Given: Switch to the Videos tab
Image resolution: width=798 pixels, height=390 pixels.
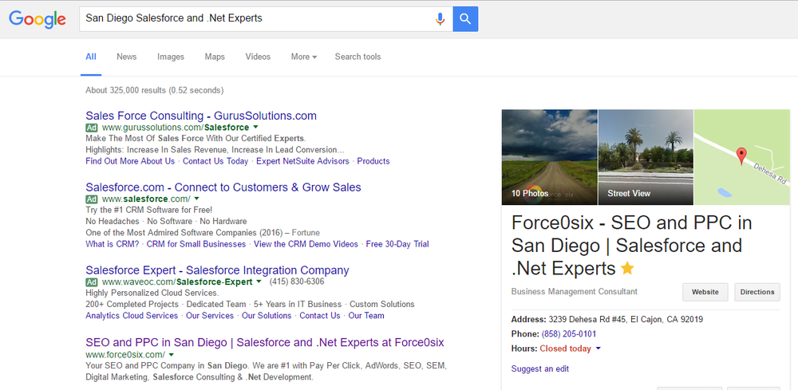Looking at the screenshot, I should 258,57.
